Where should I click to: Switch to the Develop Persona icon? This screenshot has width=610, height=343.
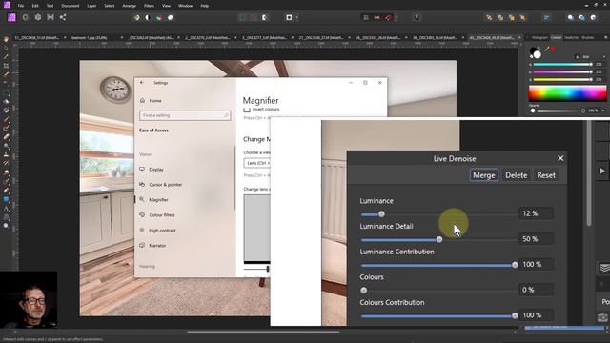pos(38,17)
